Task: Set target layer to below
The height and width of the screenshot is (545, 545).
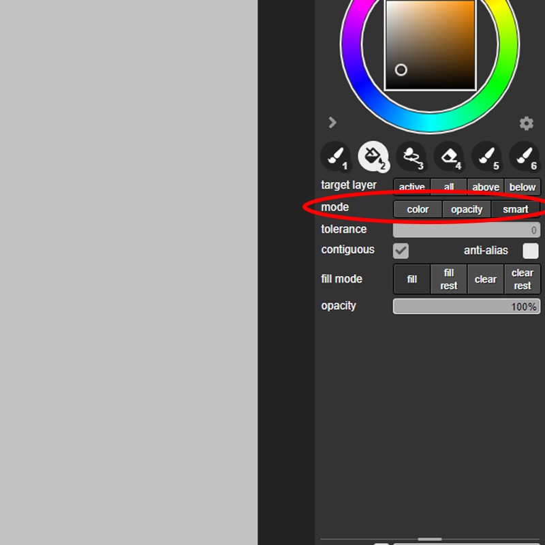Action: (523, 187)
